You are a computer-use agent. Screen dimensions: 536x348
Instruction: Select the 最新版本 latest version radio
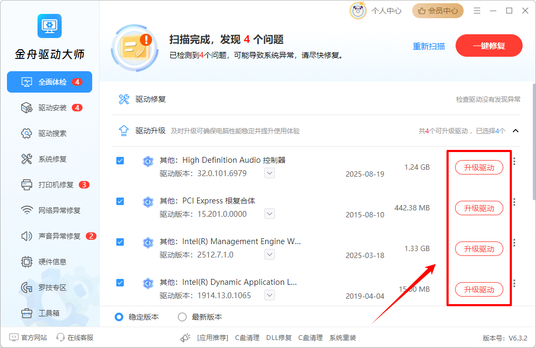click(x=182, y=317)
